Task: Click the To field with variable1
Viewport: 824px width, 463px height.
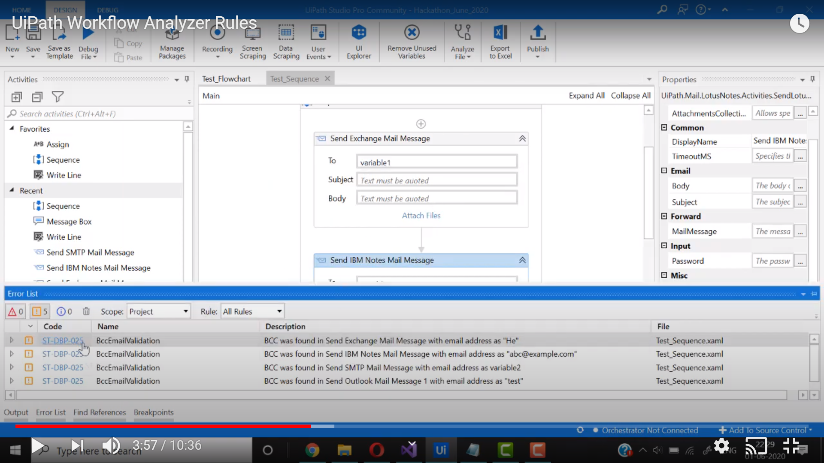Action: (437, 162)
